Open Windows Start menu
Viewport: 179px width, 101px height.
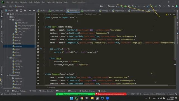click(x=72, y=98)
